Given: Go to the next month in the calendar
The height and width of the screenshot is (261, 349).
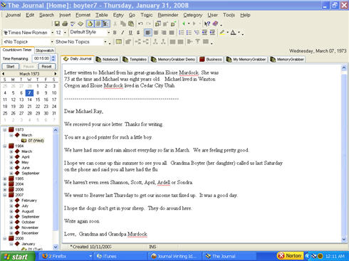Looking at the screenshot, I should (x=56, y=74).
